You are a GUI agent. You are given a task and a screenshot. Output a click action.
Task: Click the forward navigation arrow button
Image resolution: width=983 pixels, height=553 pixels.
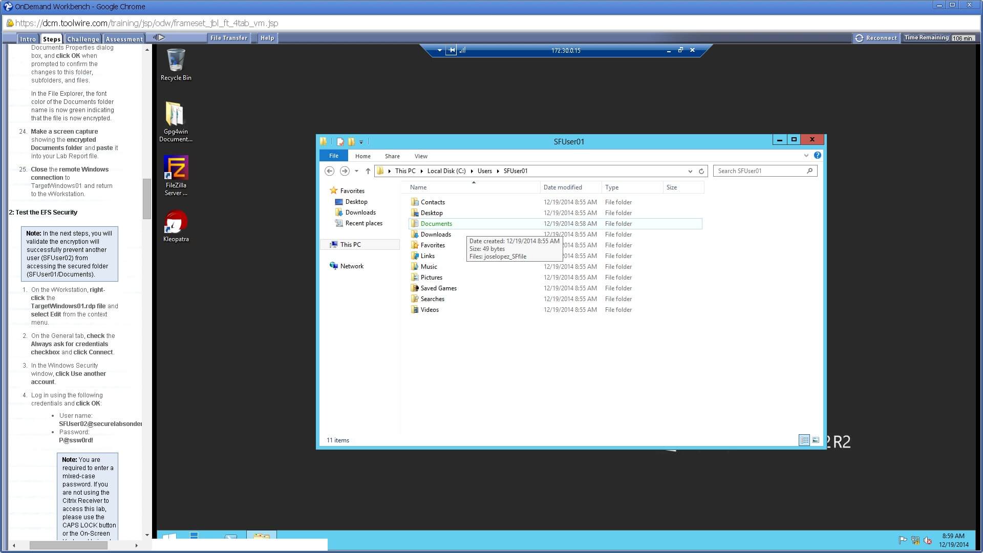[x=345, y=171]
